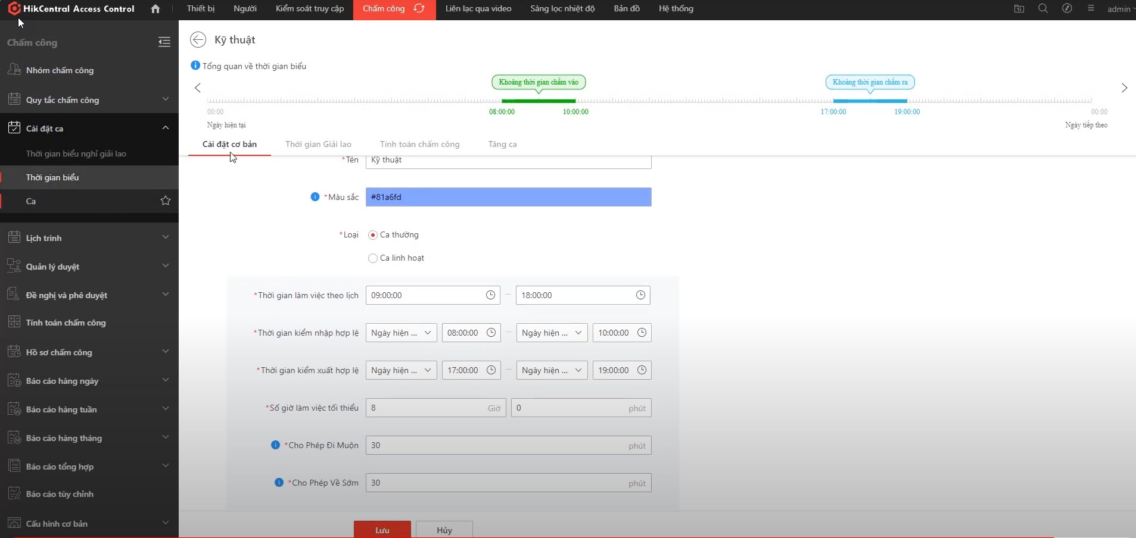Click the Hủy cancel button
The image size is (1136, 538).
pyautogui.click(x=444, y=530)
